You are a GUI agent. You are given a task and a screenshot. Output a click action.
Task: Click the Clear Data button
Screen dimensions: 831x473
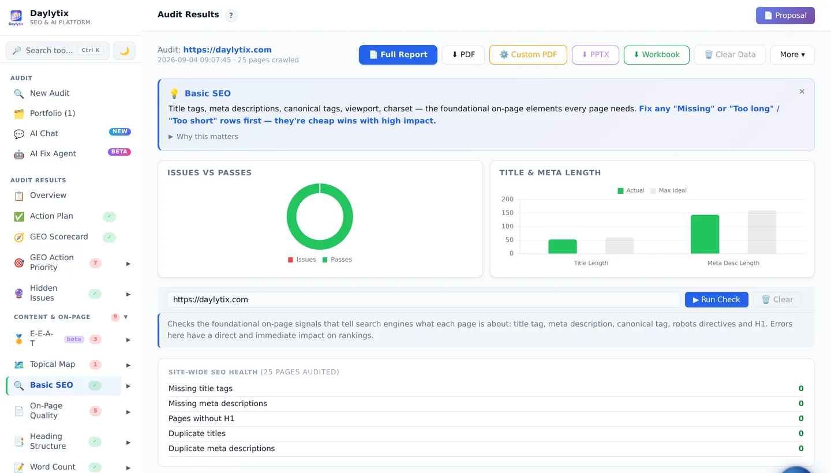tap(730, 55)
